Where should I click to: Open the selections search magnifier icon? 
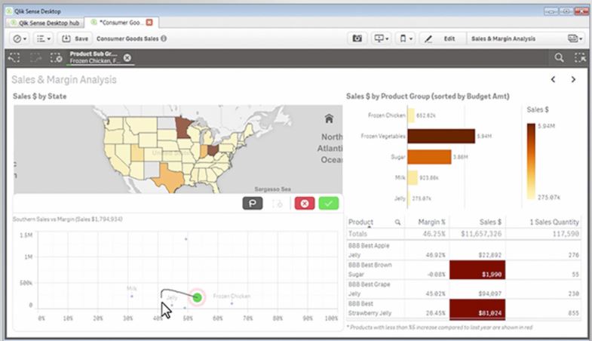click(559, 57)
